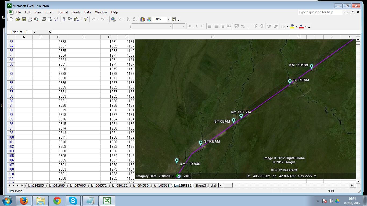Screen dimensions: 367x206
Task: Open Print Preview from the toolbar
Action: (50, 19)
